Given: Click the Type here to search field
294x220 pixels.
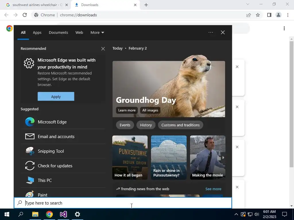Looking at the screenshot, I should pyautogui.click(x=123, y=203).
